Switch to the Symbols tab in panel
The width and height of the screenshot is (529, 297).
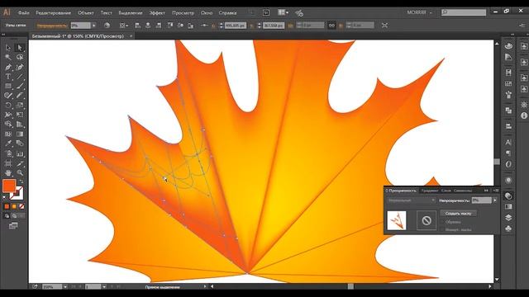point(463,191)
